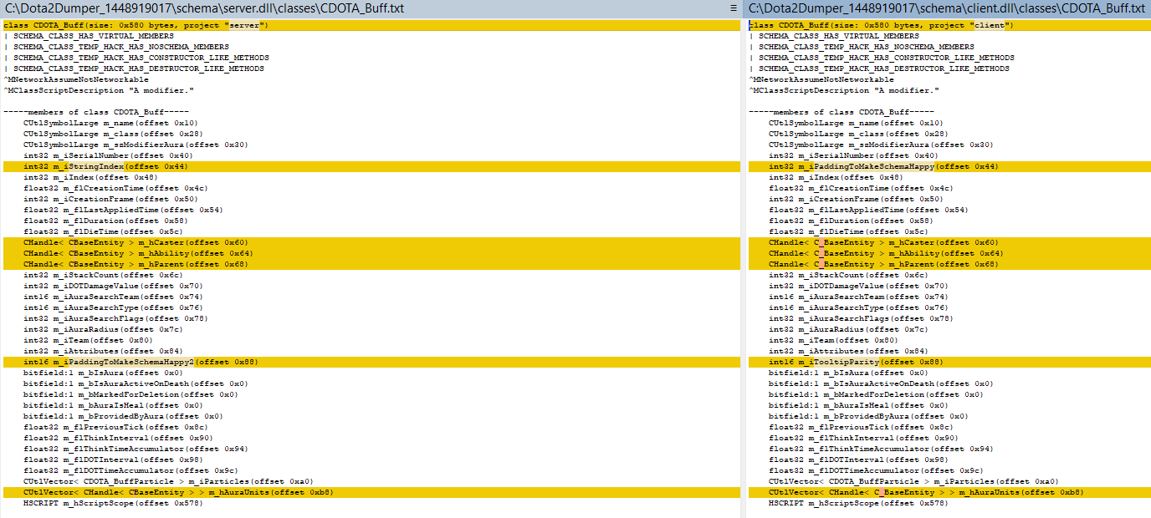Click the client.dll CDOTA_Buff.txt path header

pos(948,8)
